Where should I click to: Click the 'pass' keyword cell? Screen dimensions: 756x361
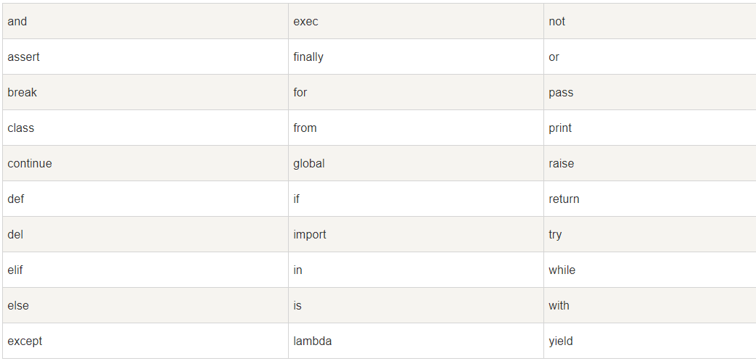click(561, 93)
